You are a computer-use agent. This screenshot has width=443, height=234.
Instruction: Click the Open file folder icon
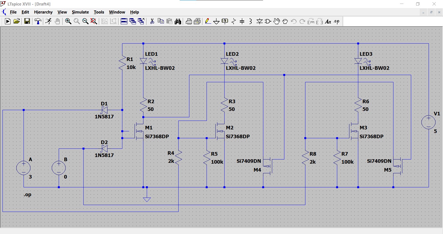pyautogui.click(x=17, y=21)
